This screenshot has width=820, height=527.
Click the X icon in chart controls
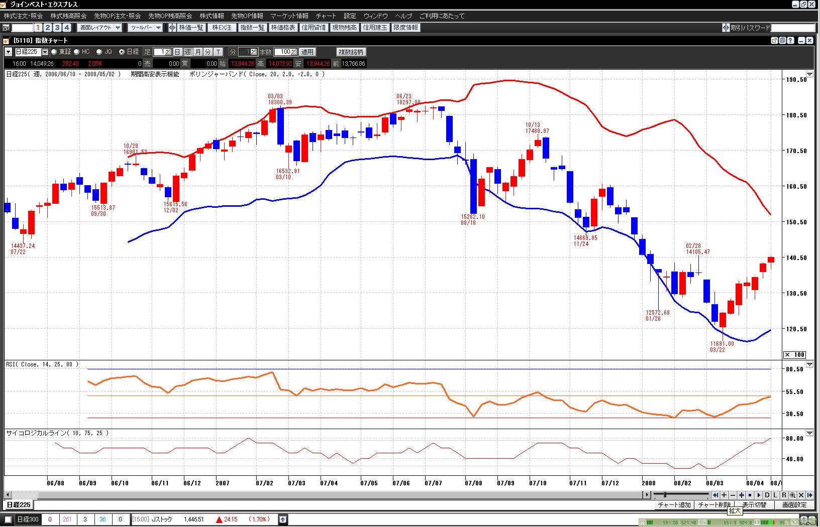(x=801, y=495)
